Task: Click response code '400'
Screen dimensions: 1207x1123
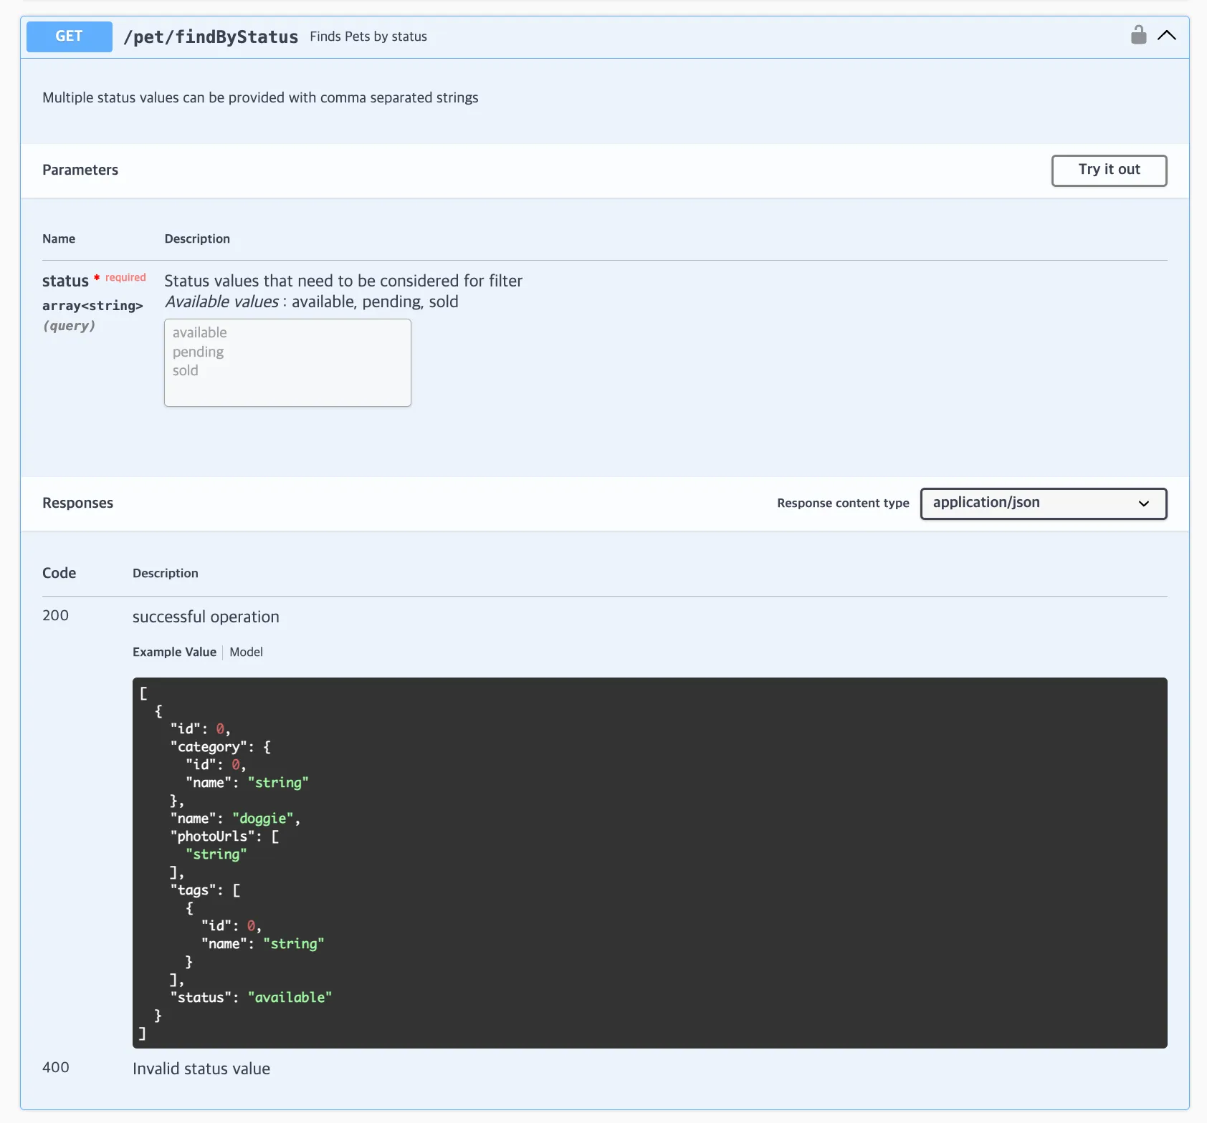Action: pyautogui.click(x=55, y=1067)
